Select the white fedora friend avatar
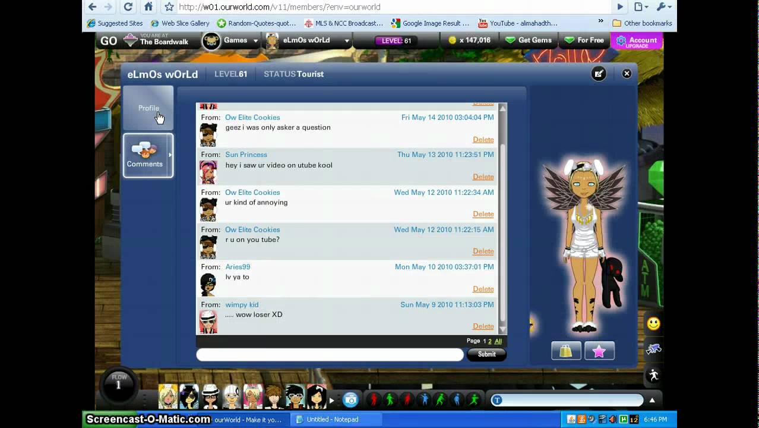Viewport: 759px width, 428px height. [211, 396]
